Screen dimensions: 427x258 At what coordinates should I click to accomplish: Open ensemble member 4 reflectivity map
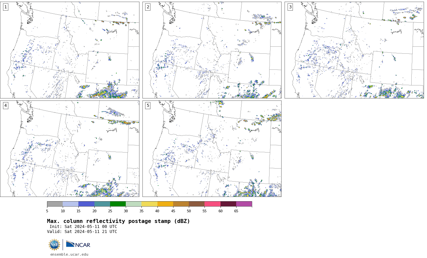[70, 149]
